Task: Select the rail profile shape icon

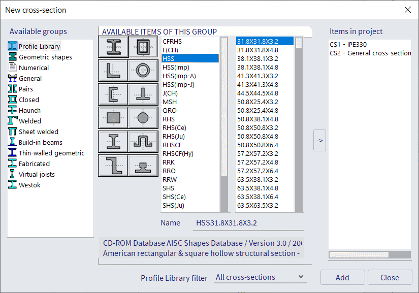Action: [143, 165]
